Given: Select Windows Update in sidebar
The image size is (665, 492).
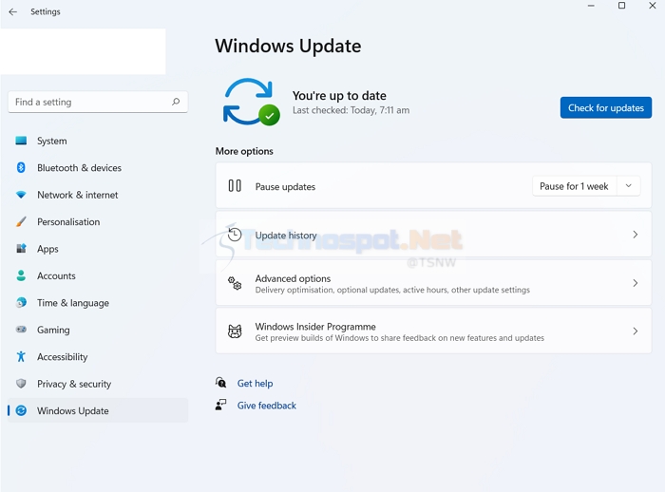Looking at the screenshot, I should click(98, 410).
